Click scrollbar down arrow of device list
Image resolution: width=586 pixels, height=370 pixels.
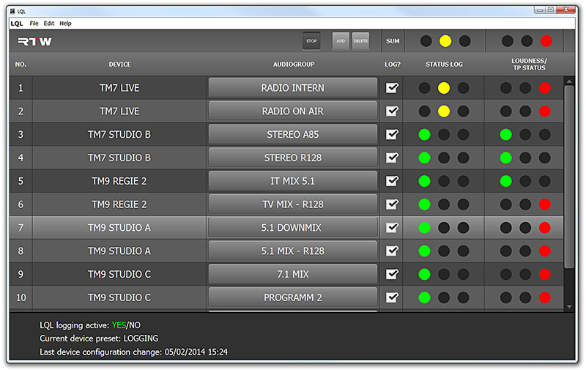pos(569,306)
